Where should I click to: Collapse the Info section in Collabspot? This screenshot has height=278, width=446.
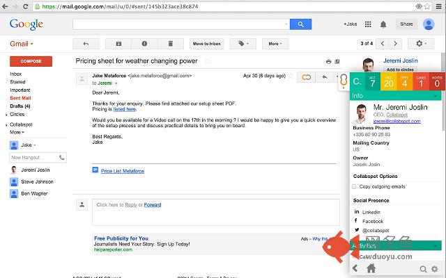coord(435,96)
